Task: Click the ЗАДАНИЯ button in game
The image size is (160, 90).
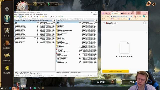Action: point(104,82)
